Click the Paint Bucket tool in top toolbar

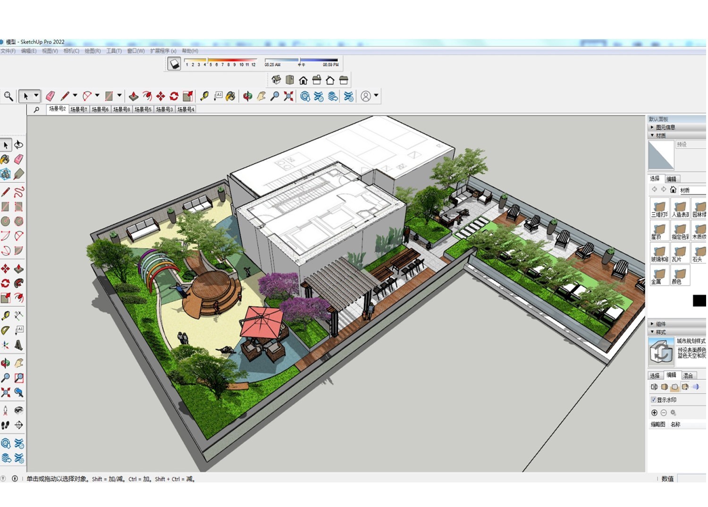[230, 96]
